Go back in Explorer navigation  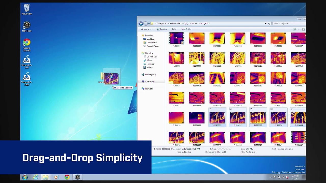coord(141,24)
